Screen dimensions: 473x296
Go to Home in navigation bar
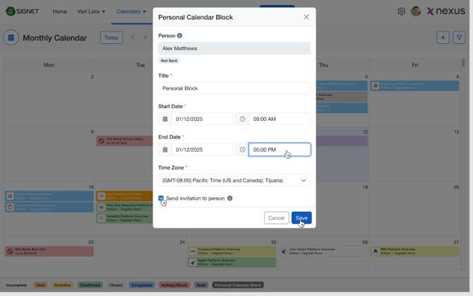[x=60, y=11]
